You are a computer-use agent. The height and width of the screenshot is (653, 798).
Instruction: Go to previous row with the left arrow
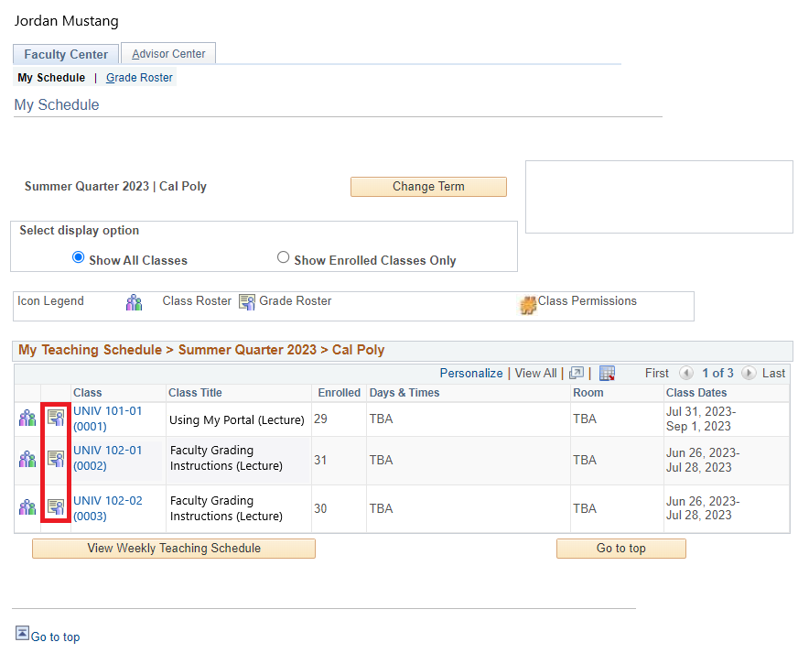point(686,374)
